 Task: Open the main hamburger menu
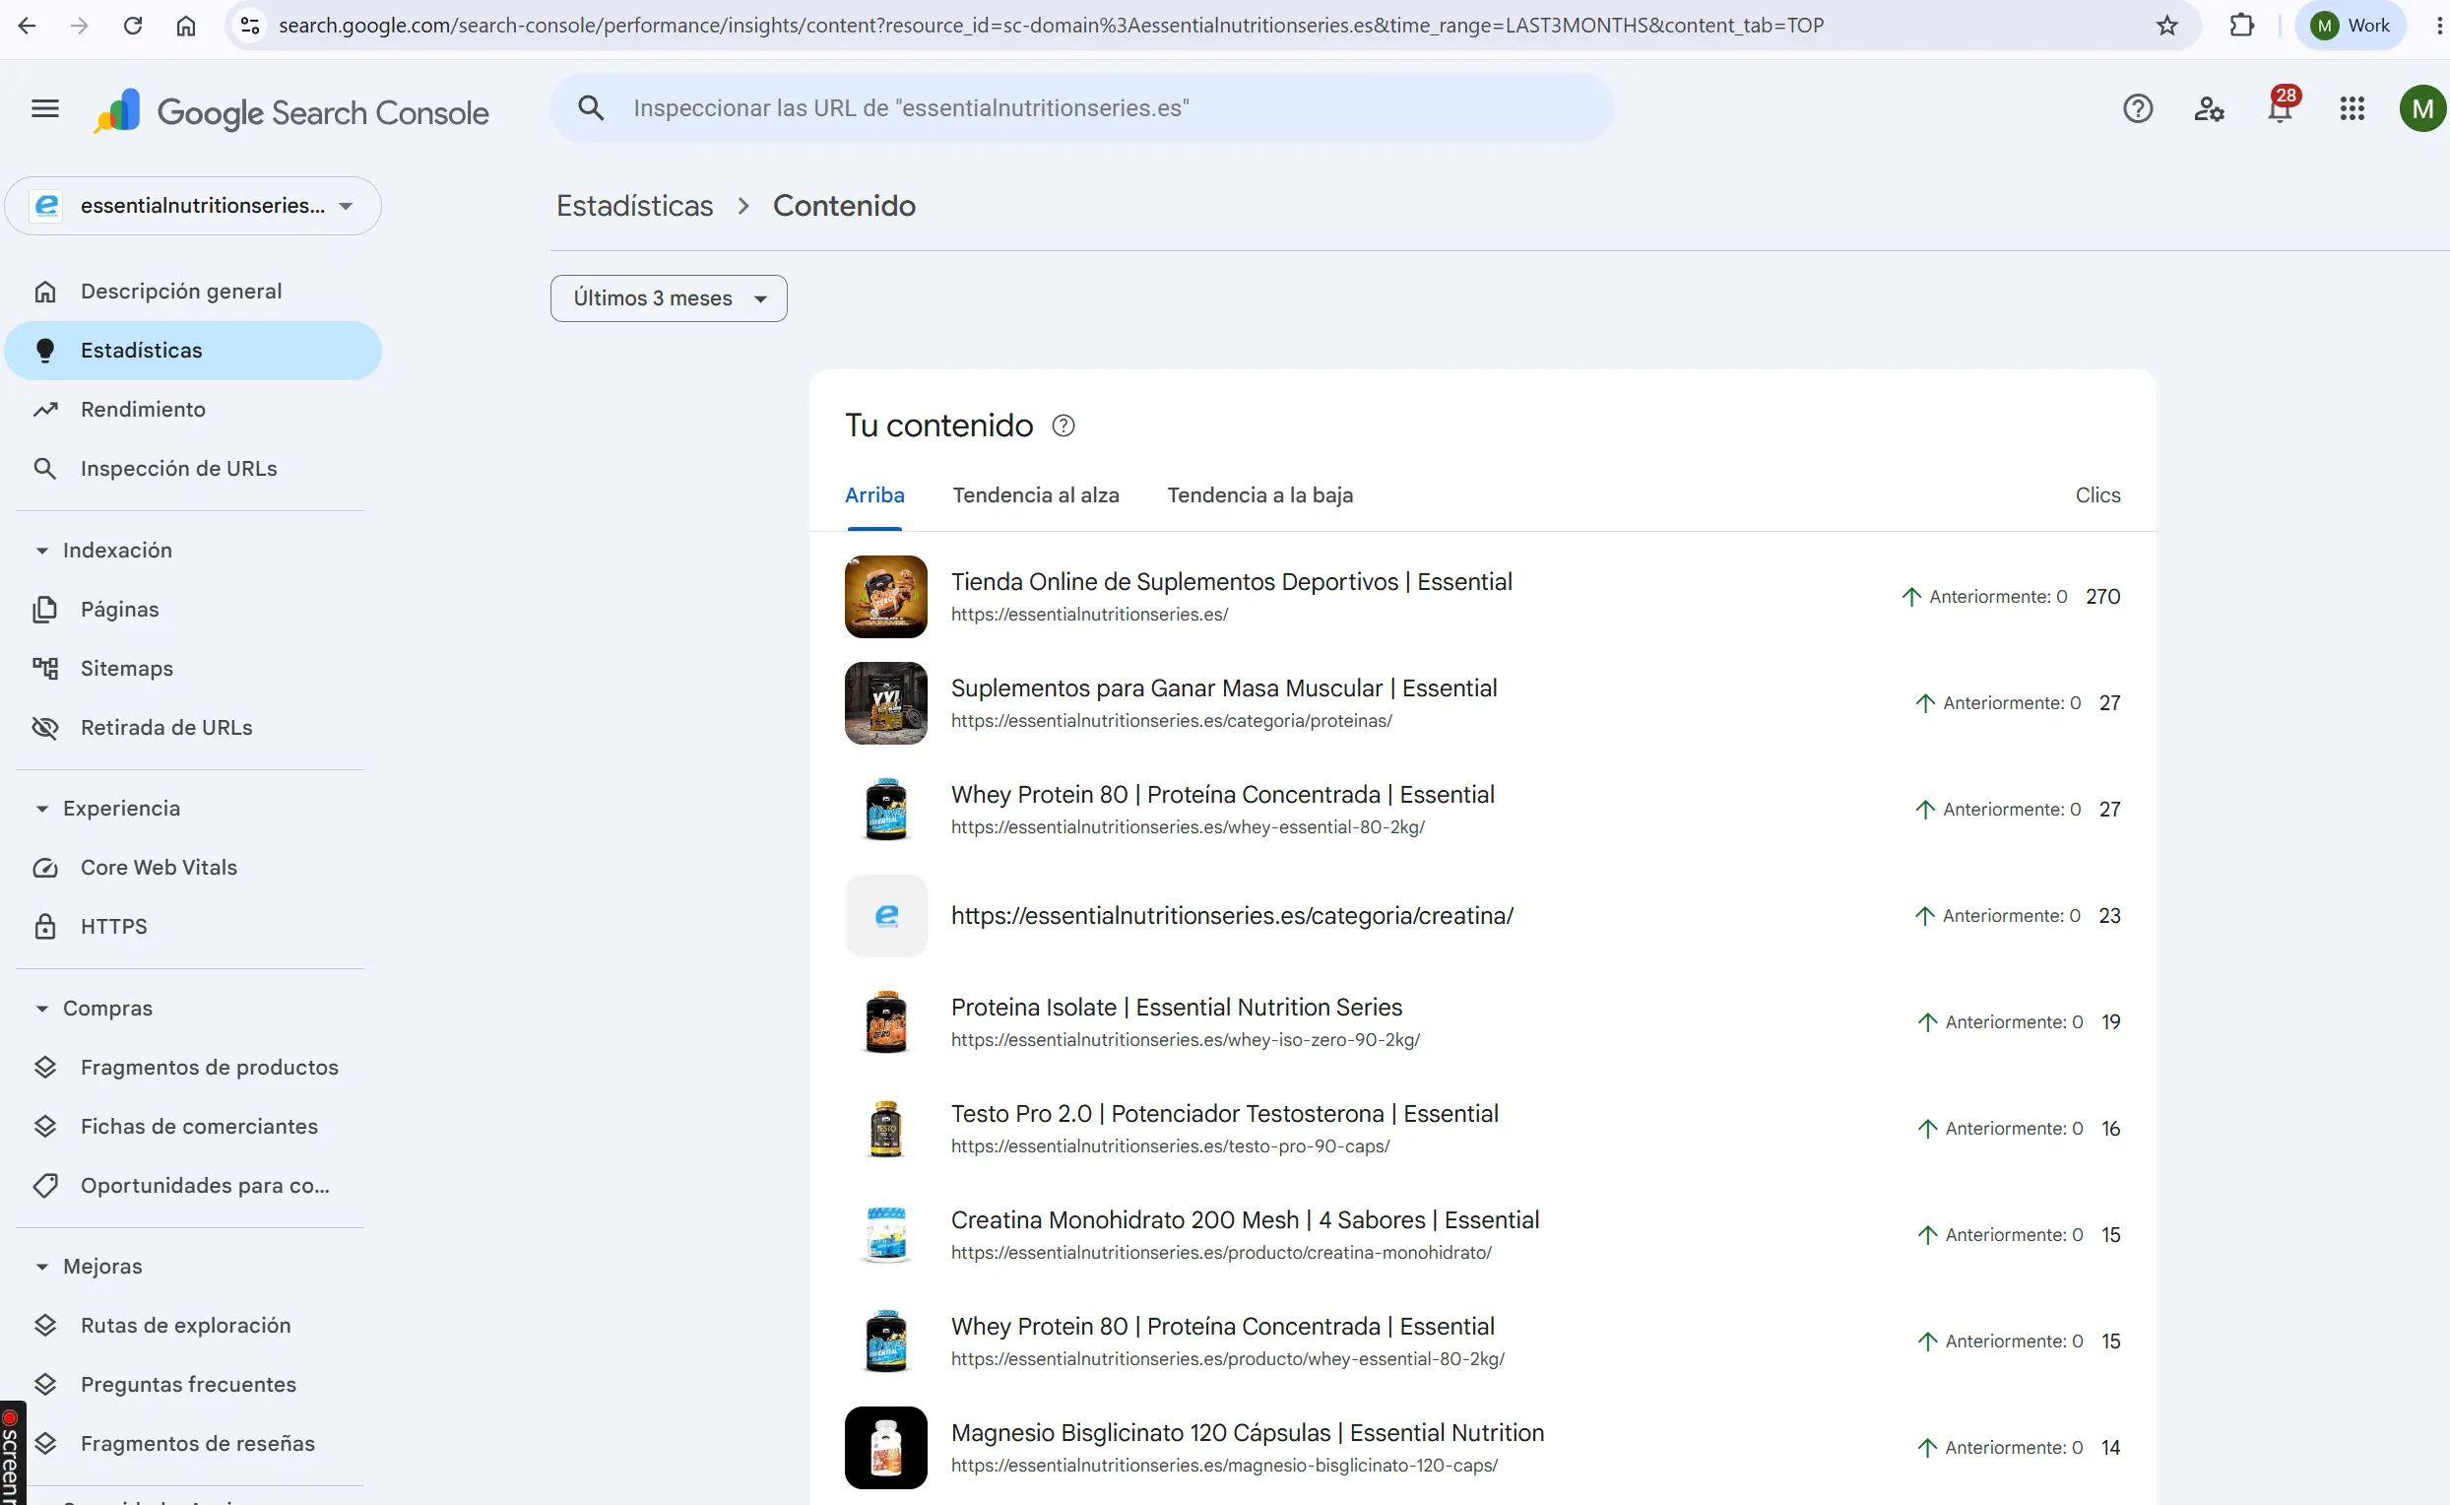[44, 108]
